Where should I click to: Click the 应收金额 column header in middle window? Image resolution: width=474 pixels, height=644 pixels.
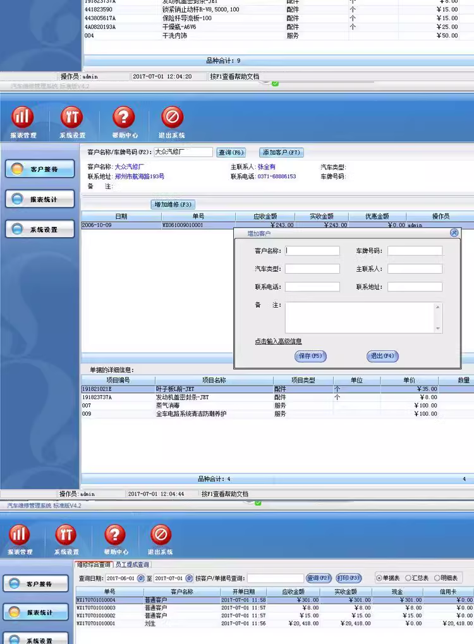265,216
